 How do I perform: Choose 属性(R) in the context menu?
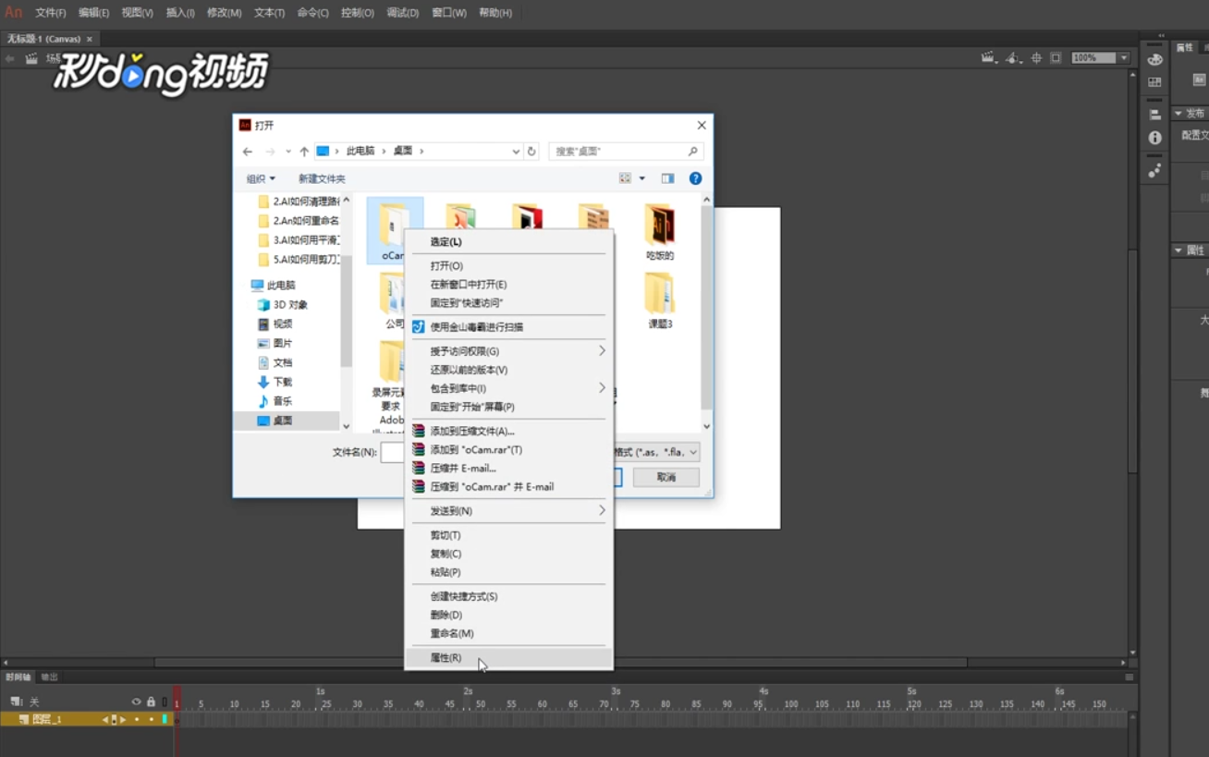click(509, 657)
